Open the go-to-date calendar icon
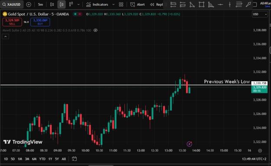The width and height of the screenshot is (271, 166). [74, 159]
